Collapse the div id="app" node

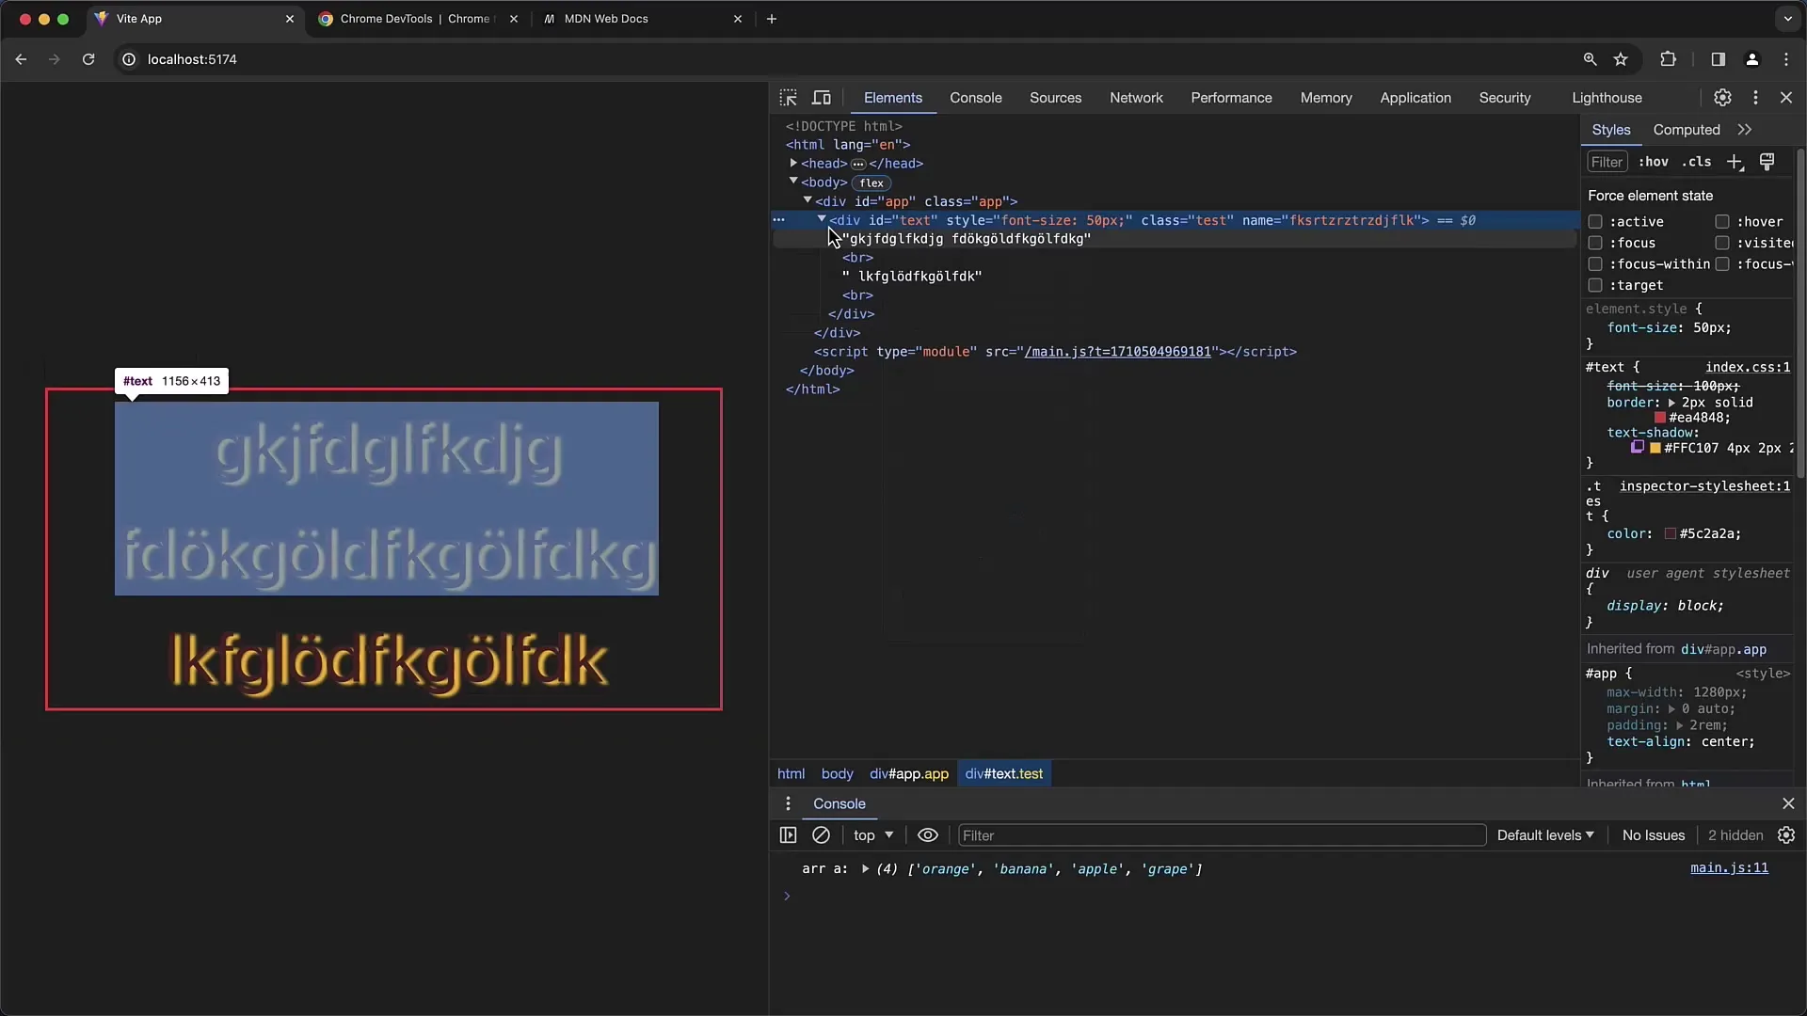tap(808, 200)
